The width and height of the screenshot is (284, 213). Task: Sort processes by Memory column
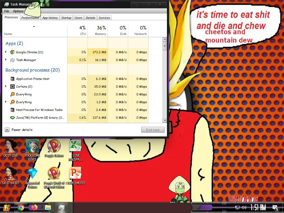98,31
